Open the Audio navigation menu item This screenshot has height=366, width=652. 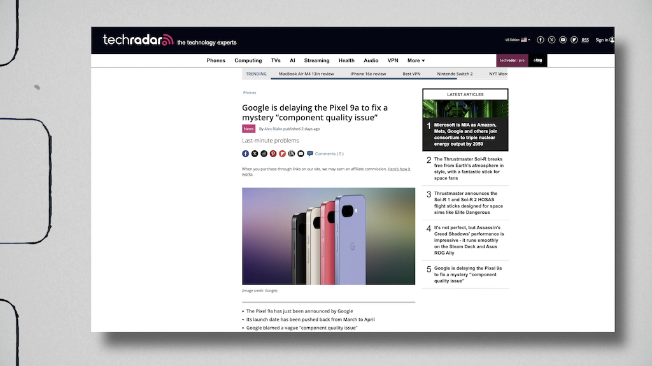tap(371, 60)
